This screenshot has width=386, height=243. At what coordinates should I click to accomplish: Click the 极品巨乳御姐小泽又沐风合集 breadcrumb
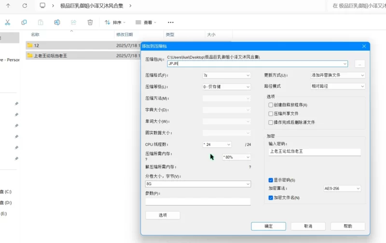92,6
